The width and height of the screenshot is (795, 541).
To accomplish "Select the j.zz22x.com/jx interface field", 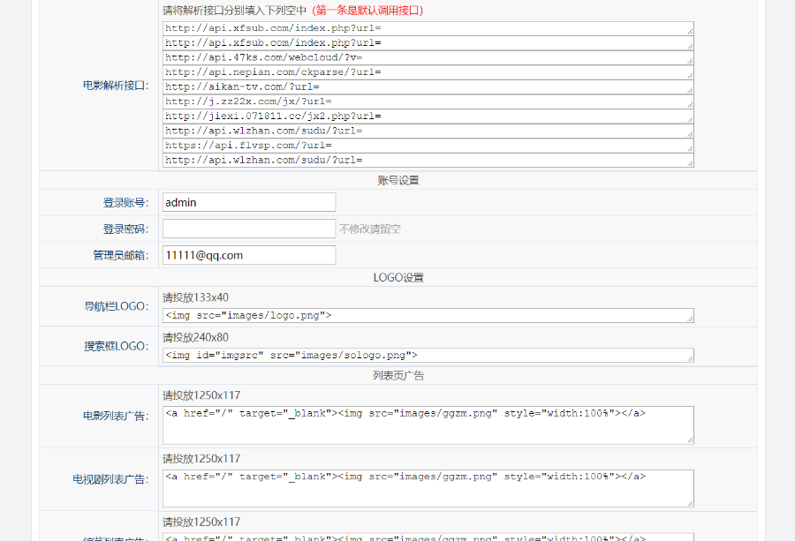I will click(428, 101).
